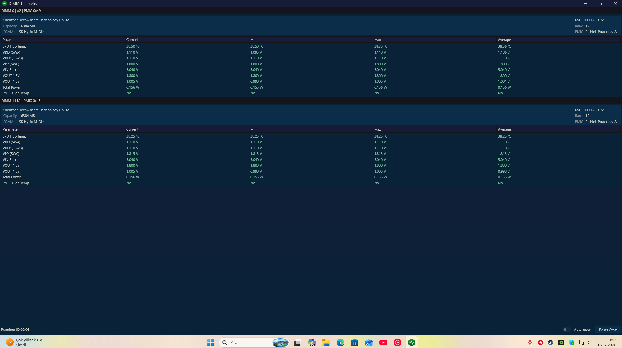Click the VPP (SWC) row label for DIMM 1
The height and width of the screenshot is (348, 622).
(x=11, y=154)
